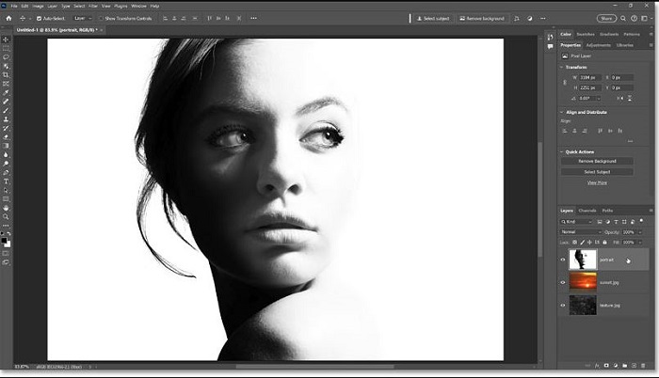Viewport: 659px width, 378px height.
Task: Hide the portrait layer with eye icon
Action: pyautogui.click(x=563, y=259)
